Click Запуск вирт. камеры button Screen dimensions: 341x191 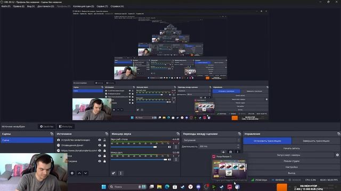(289, 155)
